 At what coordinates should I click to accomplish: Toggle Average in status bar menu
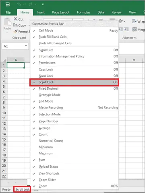pos(75,128)
